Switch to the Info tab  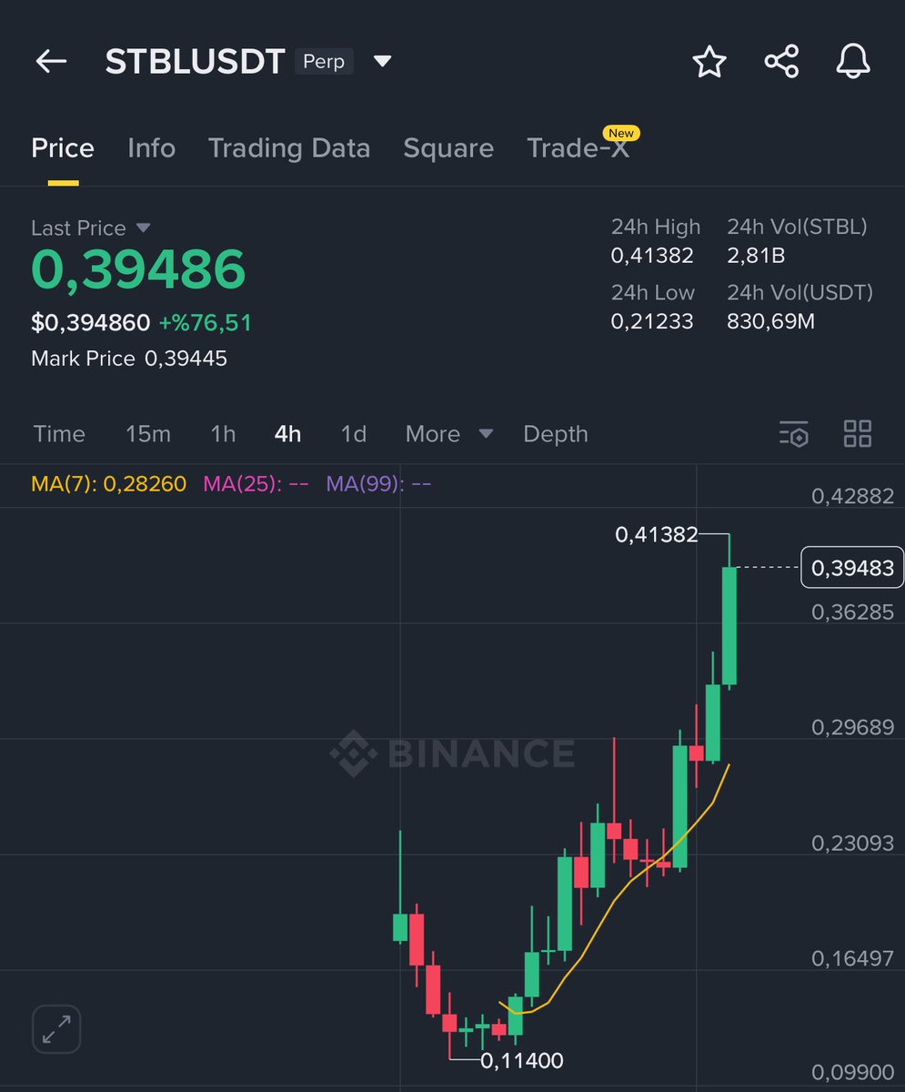tap(151, 148)
